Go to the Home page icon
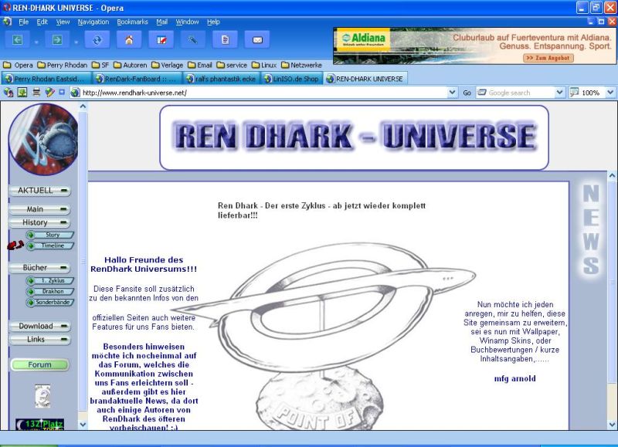 pyautogui.click(x=128, y=40)
